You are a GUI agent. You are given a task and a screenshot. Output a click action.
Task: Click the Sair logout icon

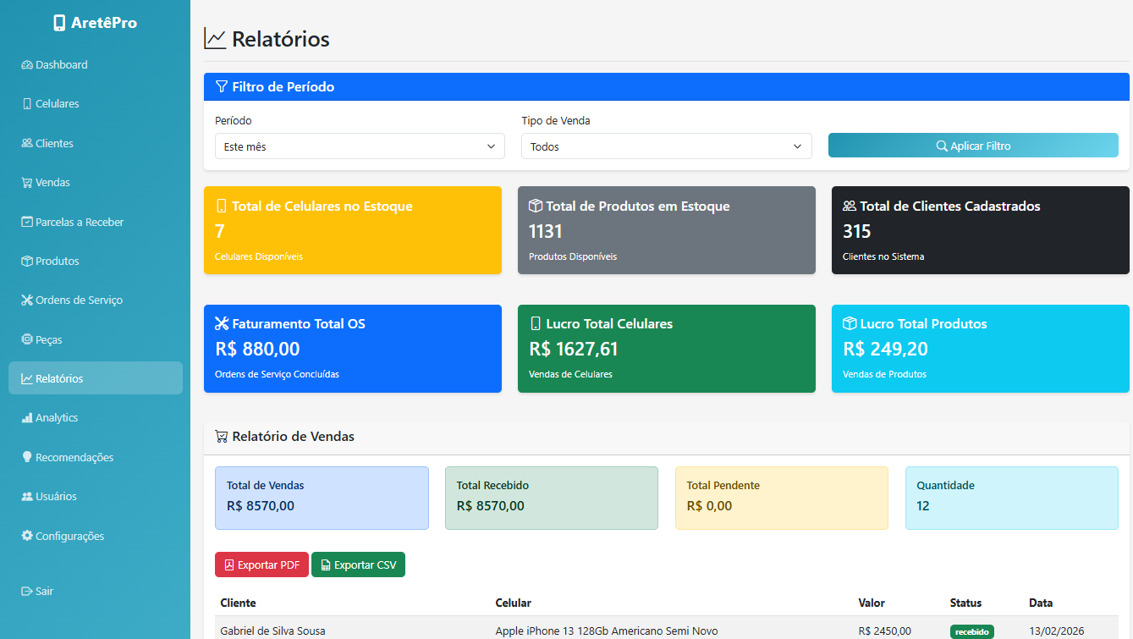click(27, 592)
